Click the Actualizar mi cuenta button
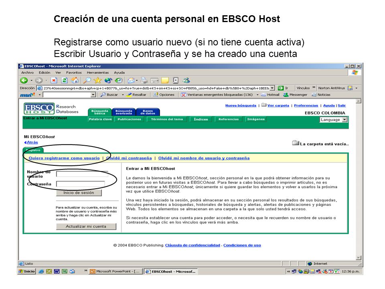Screen dimensions: 385x289 coord(86,226)
